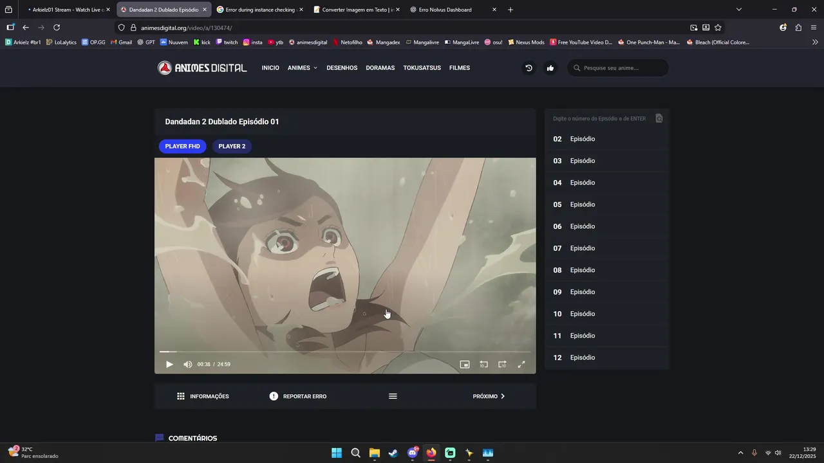Focus the Pesquise seu anime search box
This screenshot has width=824, height=463.
pyautogui.click(x=618, y=68)
